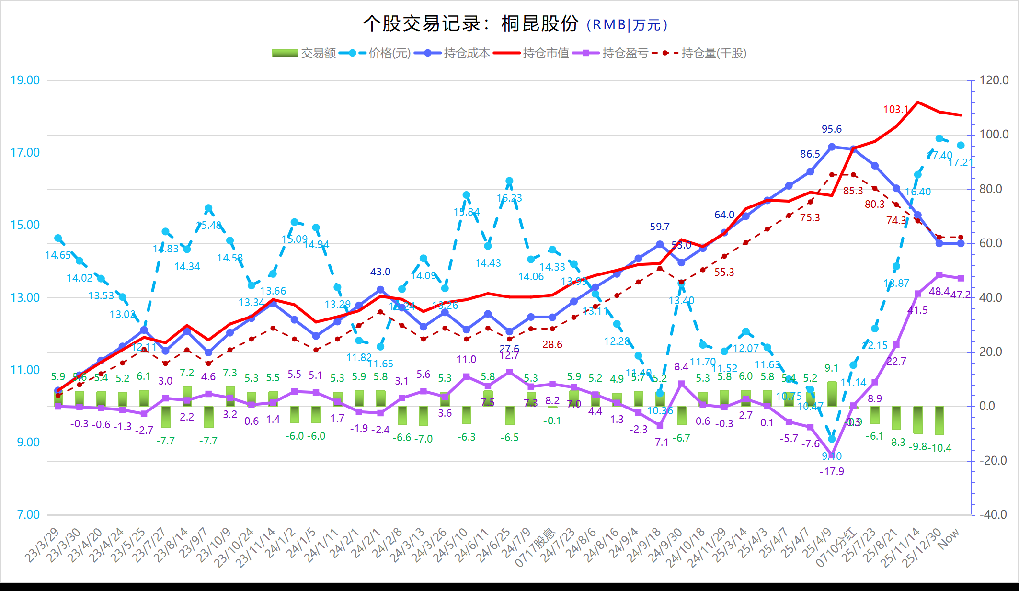Click the purple 持仓盈亏 legend marker
Image resolution: width=1019 pixels, height=591 pixels.
(585, 53)
